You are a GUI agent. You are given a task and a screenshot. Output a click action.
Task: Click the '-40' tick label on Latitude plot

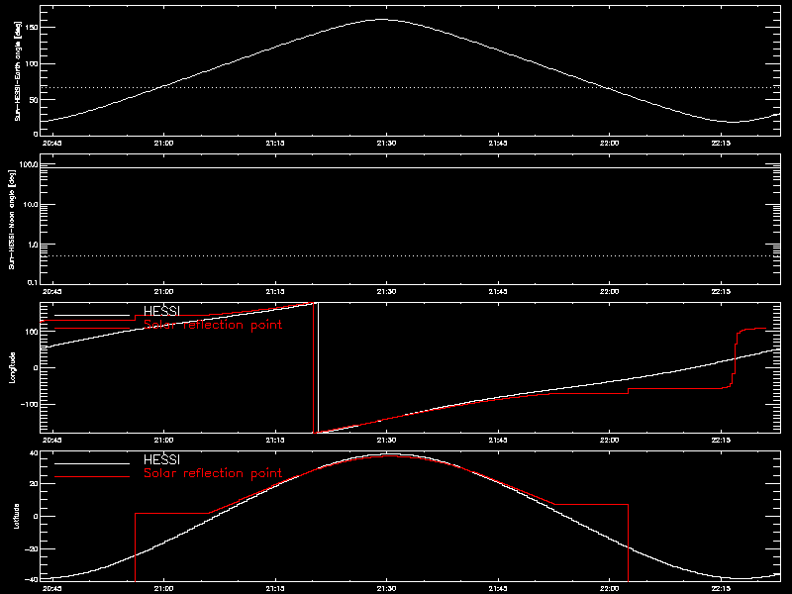click(x=32, y=579)
